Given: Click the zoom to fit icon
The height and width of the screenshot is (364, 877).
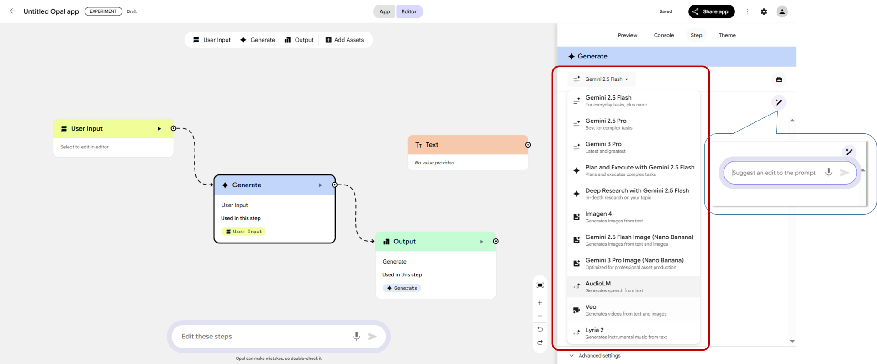Looking at the screenshot, I should click(x=540, y=285).
